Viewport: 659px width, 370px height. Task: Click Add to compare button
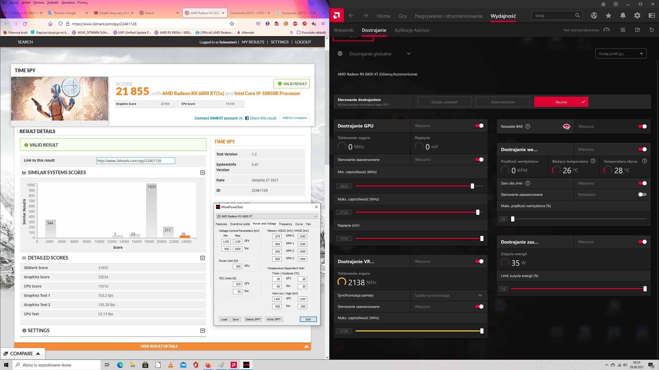[294, 118]
